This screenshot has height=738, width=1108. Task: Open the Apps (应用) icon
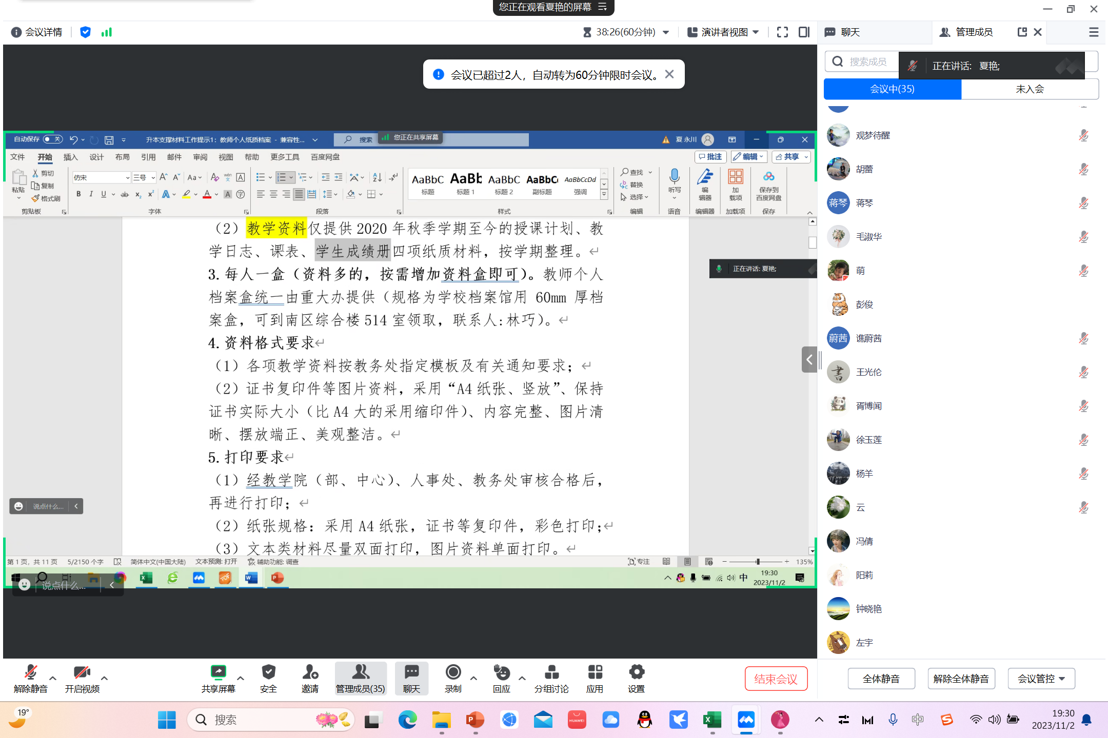(x=595, y=672)
